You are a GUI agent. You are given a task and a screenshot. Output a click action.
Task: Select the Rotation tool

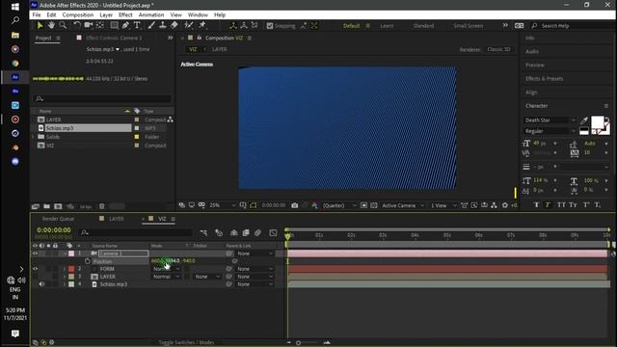point(77,26)
